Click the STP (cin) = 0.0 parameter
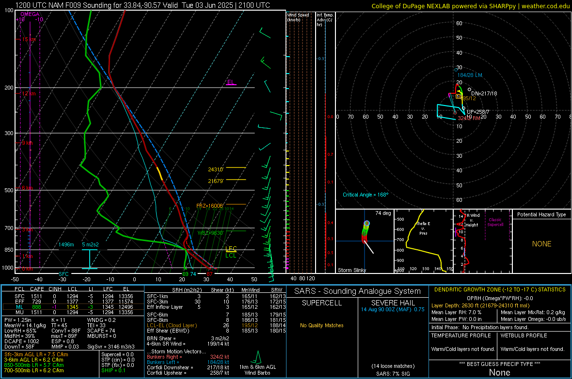The width and height of the screenshot is (572, 379). (x=118, y=360)
